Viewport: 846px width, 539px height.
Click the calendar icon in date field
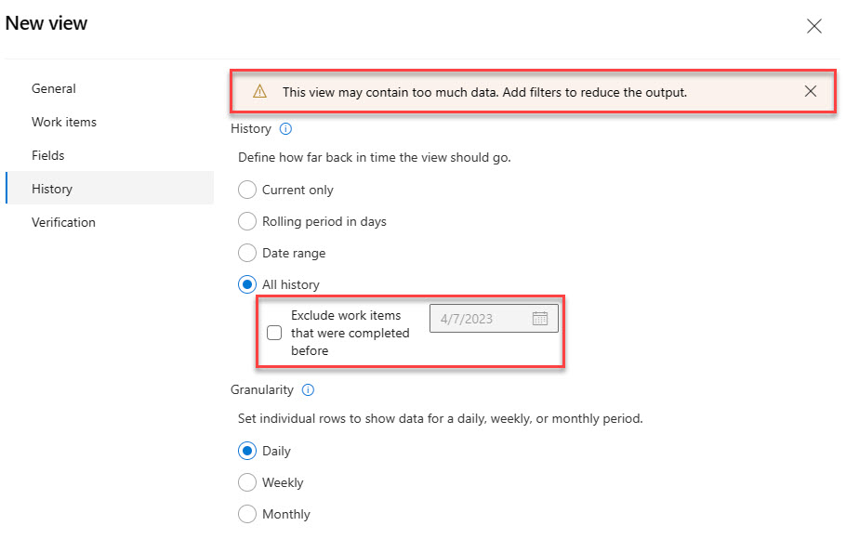click(540, 319)
